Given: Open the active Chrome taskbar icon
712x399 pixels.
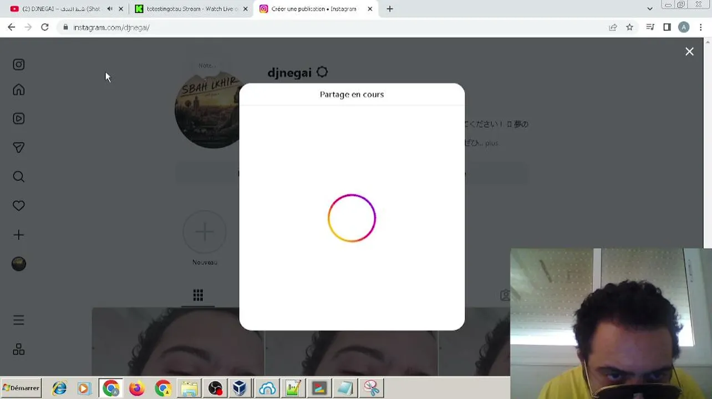Looking at the screenshot, I should point(111,388).
